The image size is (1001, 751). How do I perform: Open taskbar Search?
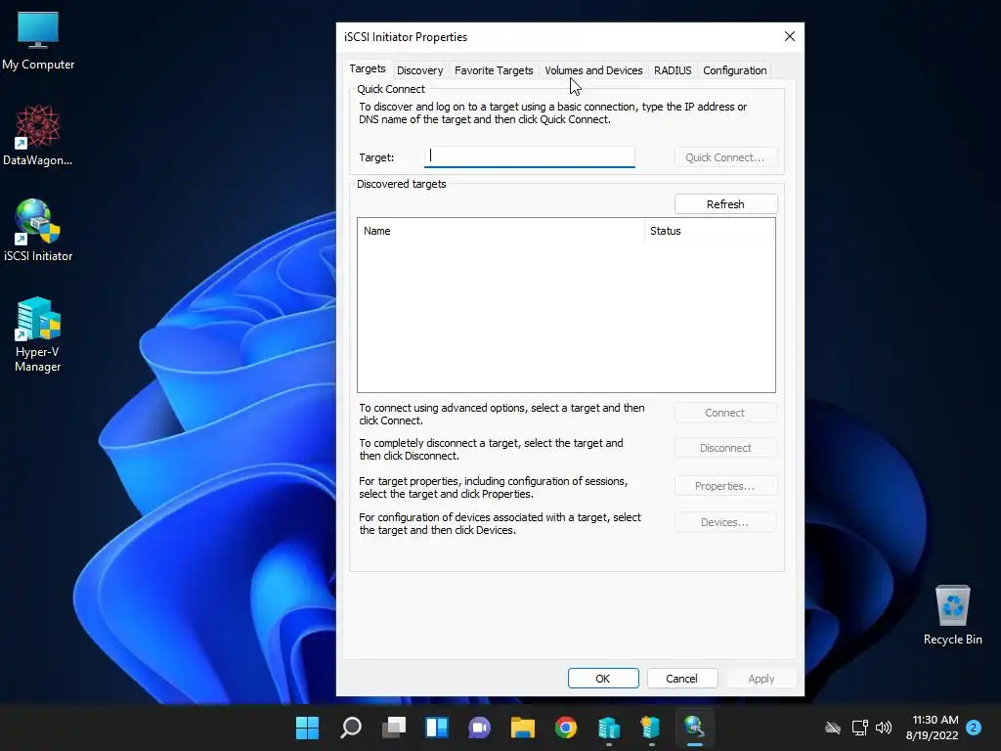point(351,728)
